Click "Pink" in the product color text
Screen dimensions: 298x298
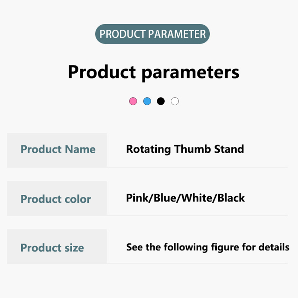137,198
